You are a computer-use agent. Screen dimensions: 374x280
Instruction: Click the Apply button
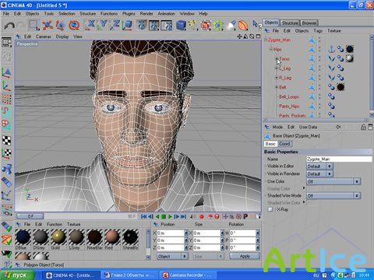coord(245,257)
